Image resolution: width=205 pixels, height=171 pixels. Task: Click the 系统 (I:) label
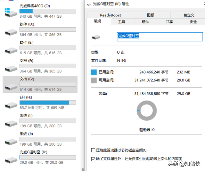[x=26, y=115]
